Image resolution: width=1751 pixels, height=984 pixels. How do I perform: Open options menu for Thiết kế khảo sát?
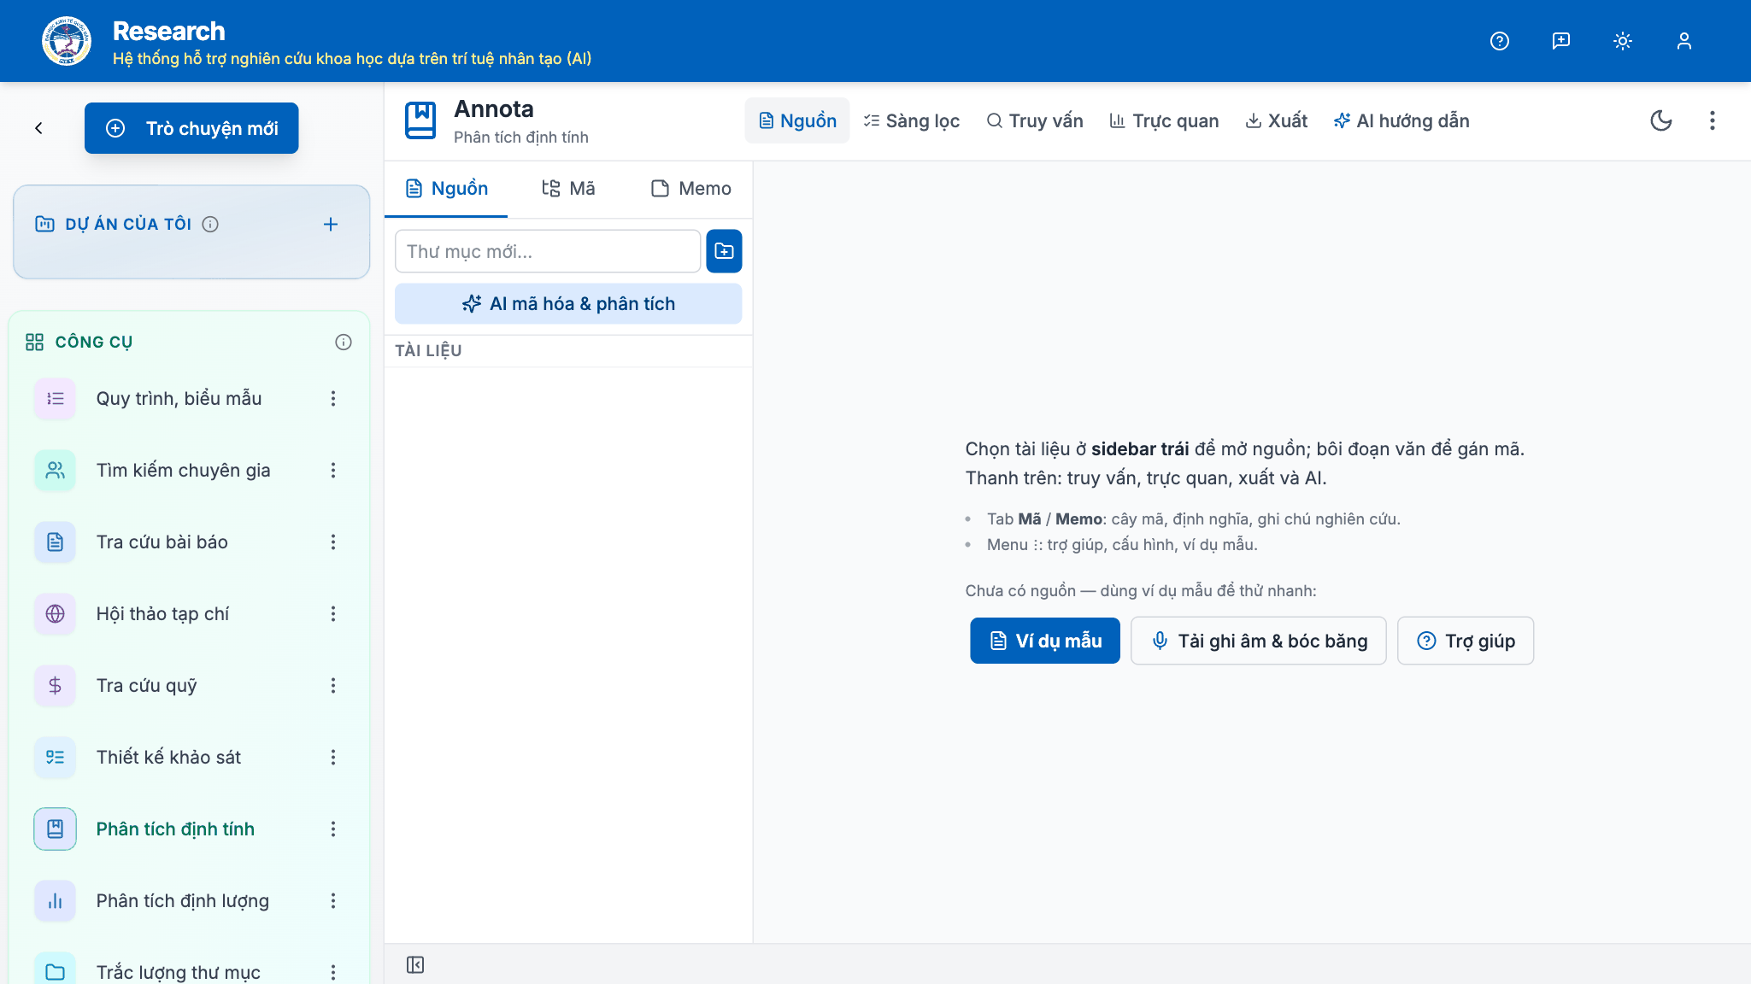pyautogui.click(x=333, y=757)
